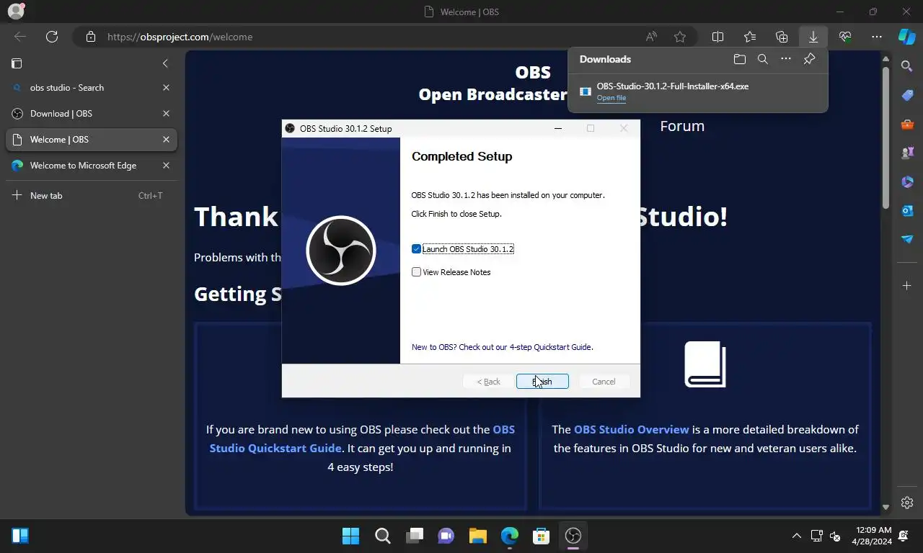Image resolution: width=923 pixels, height=553 pixels.
Task: Close the obs studio - Search tab
Action: pos(166,88)
